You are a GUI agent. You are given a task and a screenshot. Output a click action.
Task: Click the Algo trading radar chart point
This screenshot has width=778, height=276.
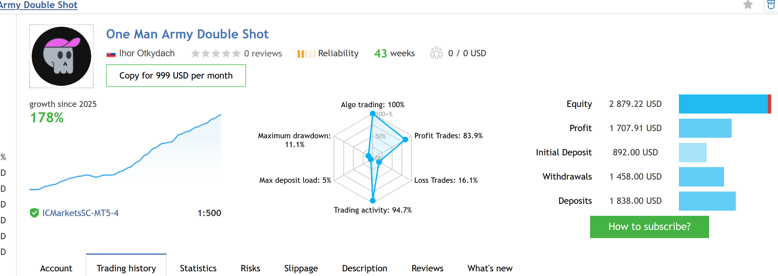(373, 114)
